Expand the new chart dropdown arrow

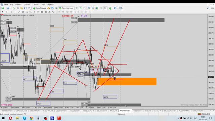pyautogui.click(x=5, y=8)
